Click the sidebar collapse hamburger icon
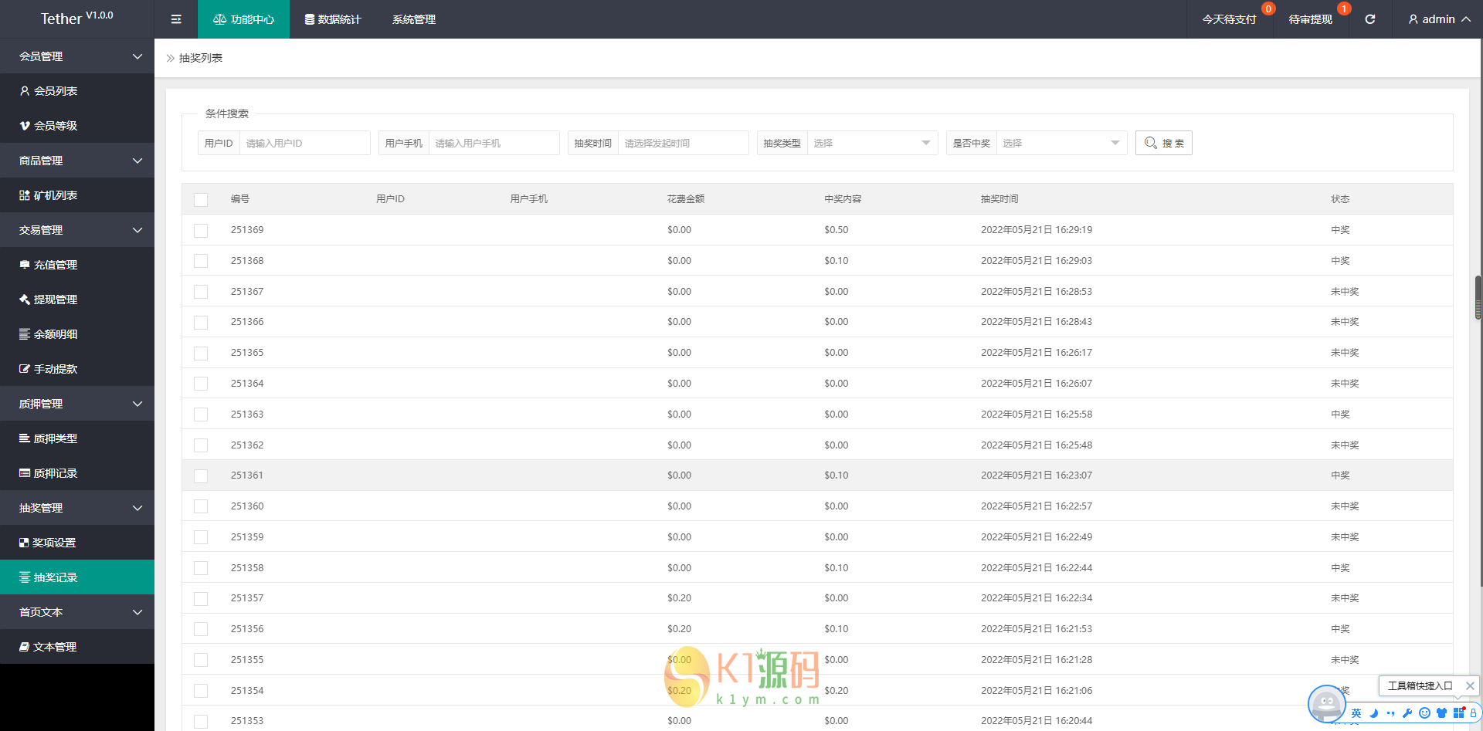The width and height of the screenshot is (1483, 731). click(x=176, y=19)
